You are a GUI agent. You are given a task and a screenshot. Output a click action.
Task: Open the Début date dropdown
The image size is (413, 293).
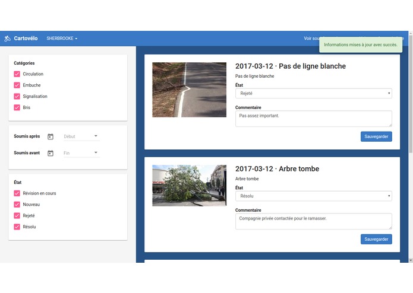(81, 136)
